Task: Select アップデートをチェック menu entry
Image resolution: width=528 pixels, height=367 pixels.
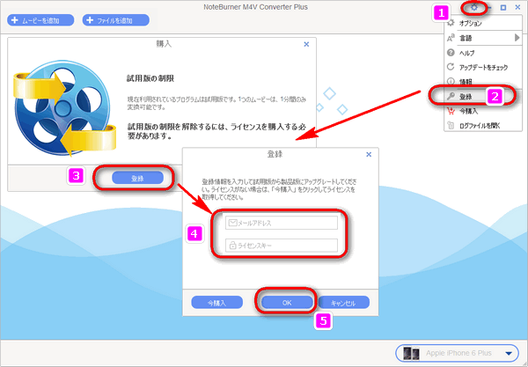Action: pos(483,68)
